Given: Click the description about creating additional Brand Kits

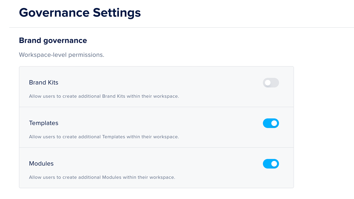Looking at the screenshot, I should [x=104, y=96].
